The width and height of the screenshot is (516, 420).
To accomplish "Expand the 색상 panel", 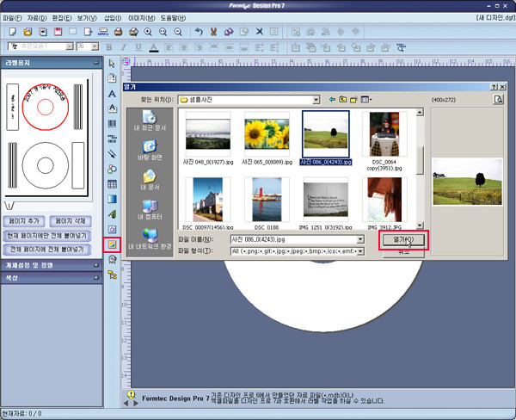I will coord(94,278).
